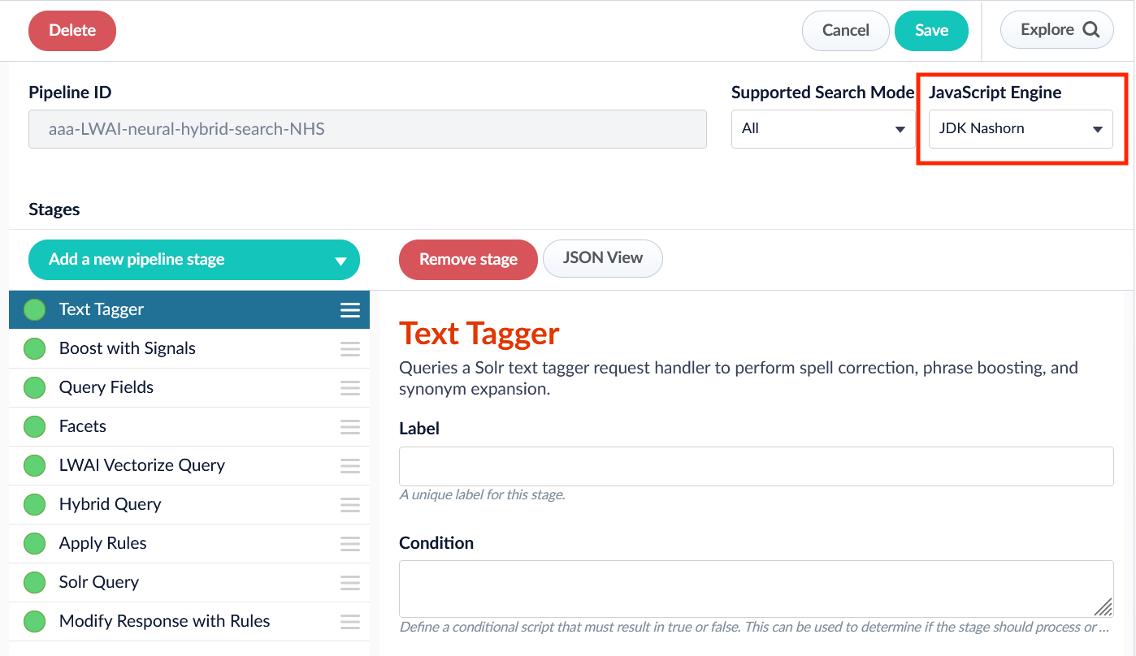Screen dimensions: 1136x656
Task: Click the drag handle icon on Solr Query row
Action: [x=350, y=583]
